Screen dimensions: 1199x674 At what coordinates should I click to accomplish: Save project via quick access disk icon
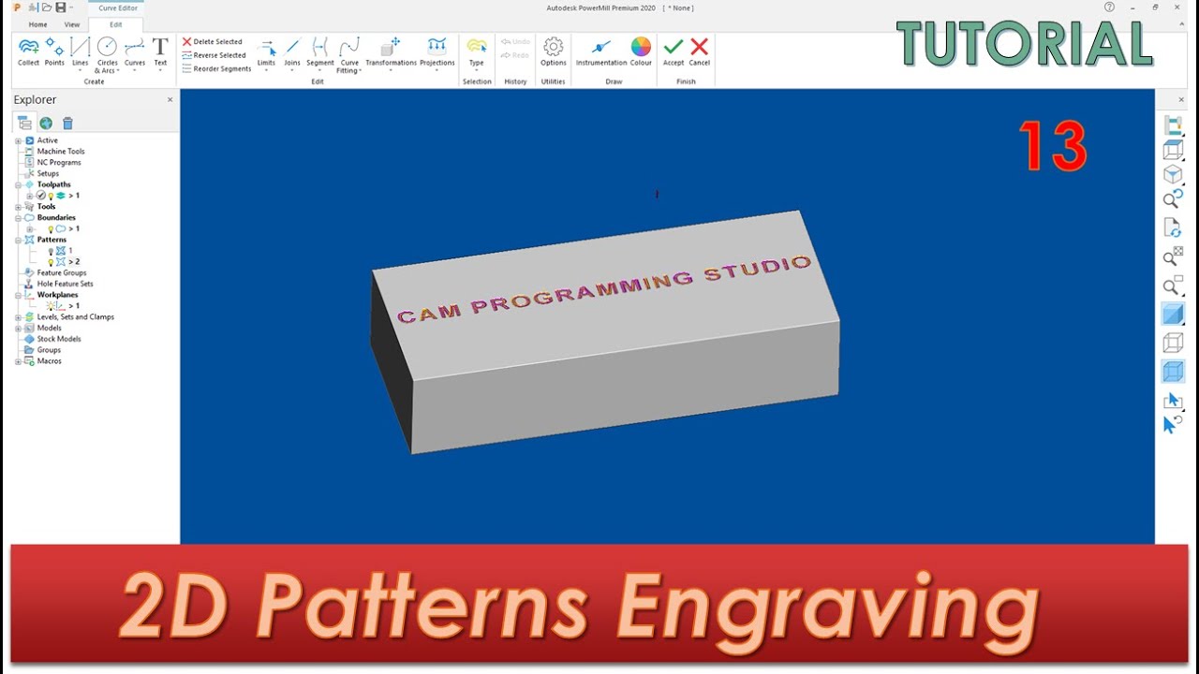coord(60,7)
